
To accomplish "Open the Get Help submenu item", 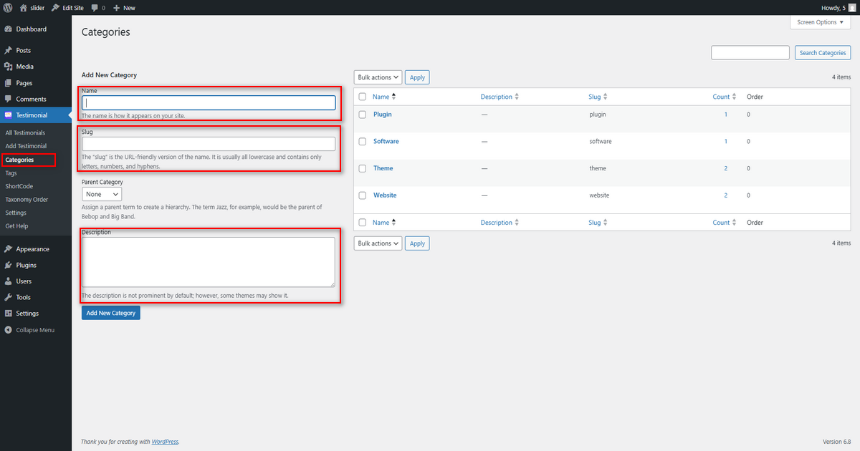I will [x=16, y=226].
